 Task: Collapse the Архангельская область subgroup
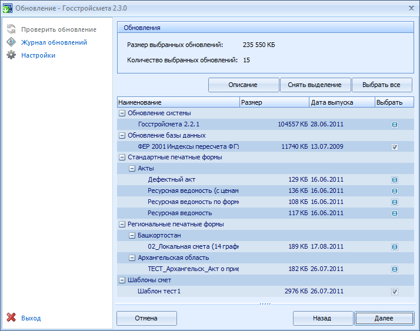coord(132,258)
